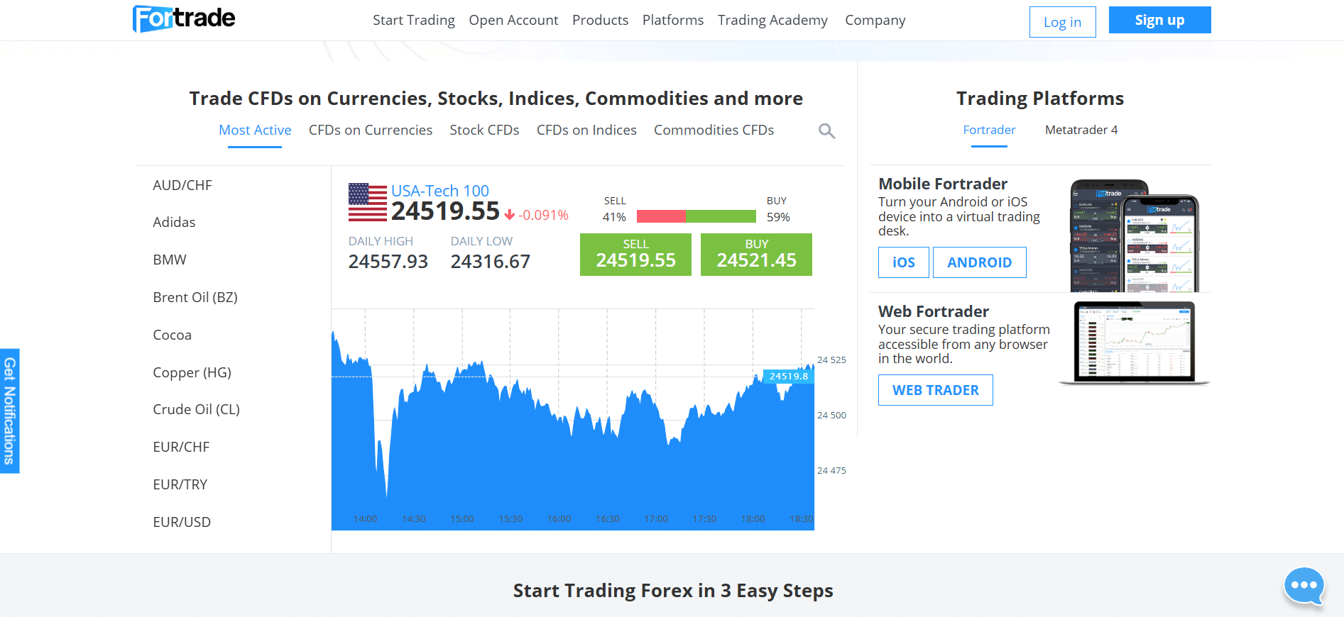Switch to Metatrader 4 tab
This screenshot has height=617, width=1344.
click(1081, 130)
